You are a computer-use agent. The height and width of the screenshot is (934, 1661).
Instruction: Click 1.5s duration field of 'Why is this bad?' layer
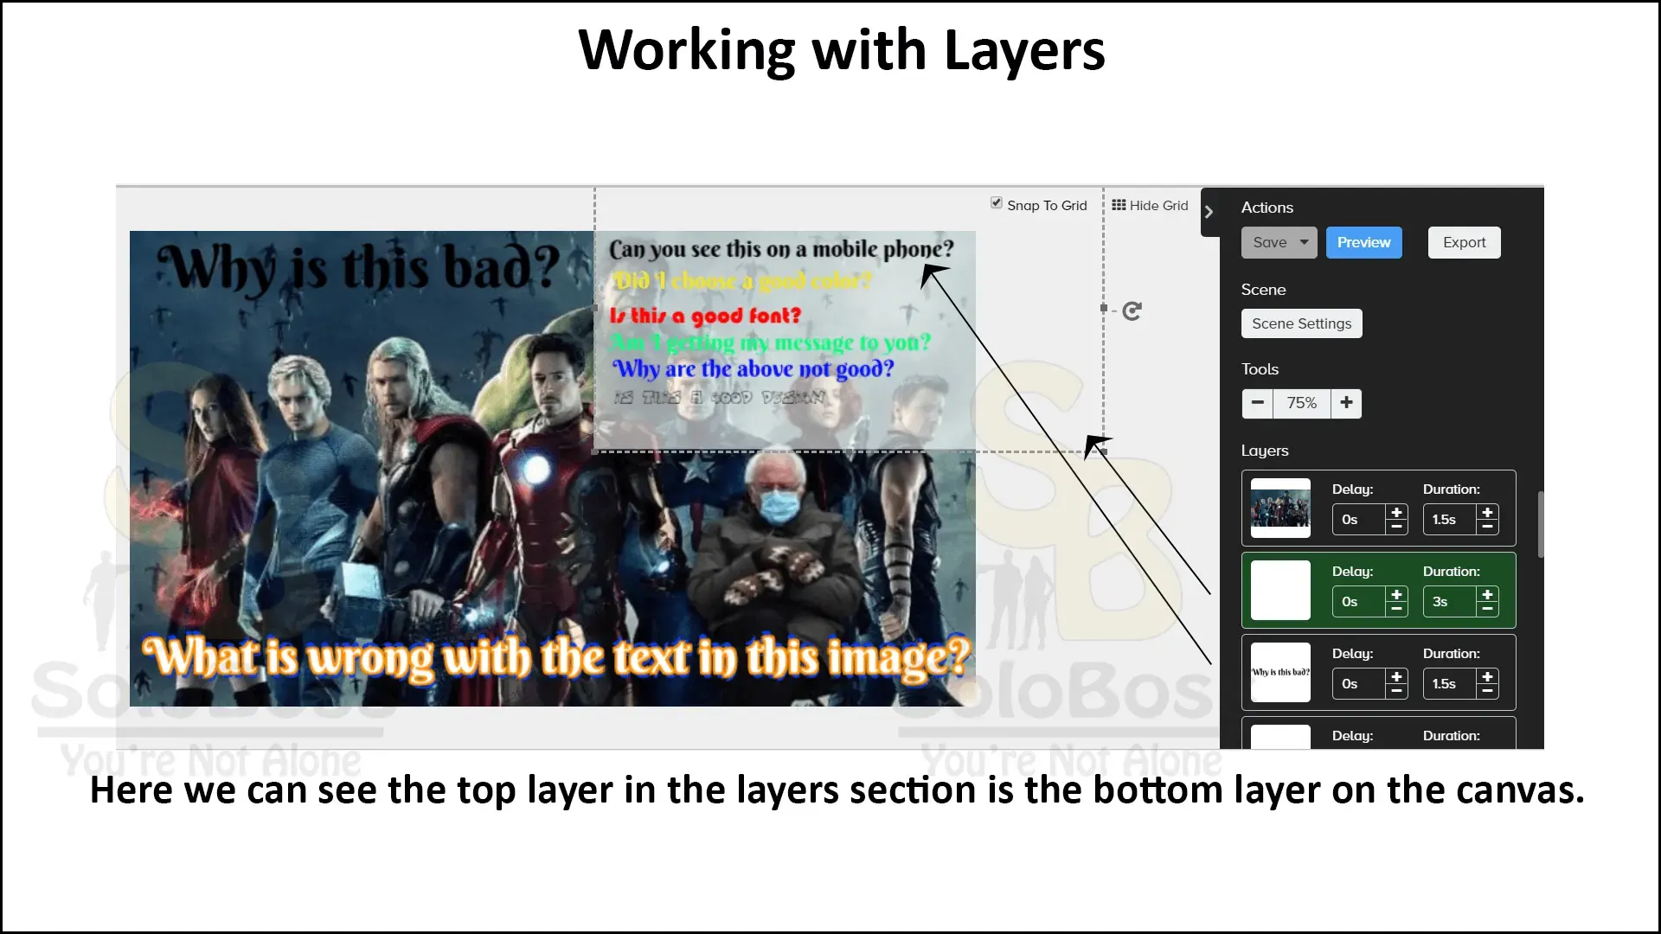click(x=1450, y=684)
